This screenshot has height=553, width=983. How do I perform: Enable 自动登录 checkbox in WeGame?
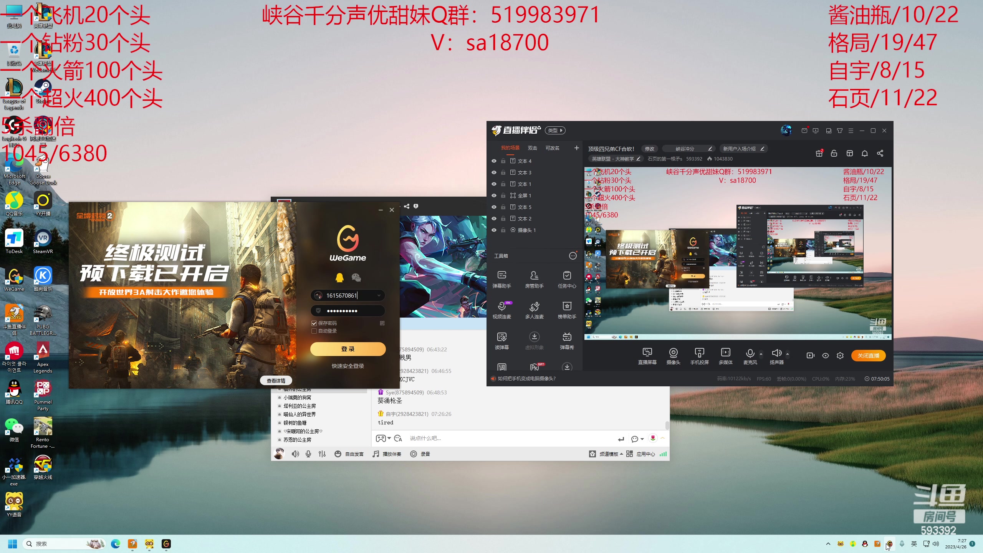[314, 331]
